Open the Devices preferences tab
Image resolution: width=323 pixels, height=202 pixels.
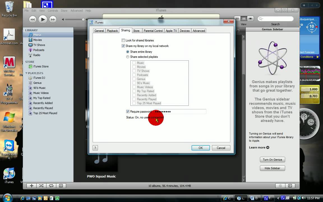pos(184,31)
